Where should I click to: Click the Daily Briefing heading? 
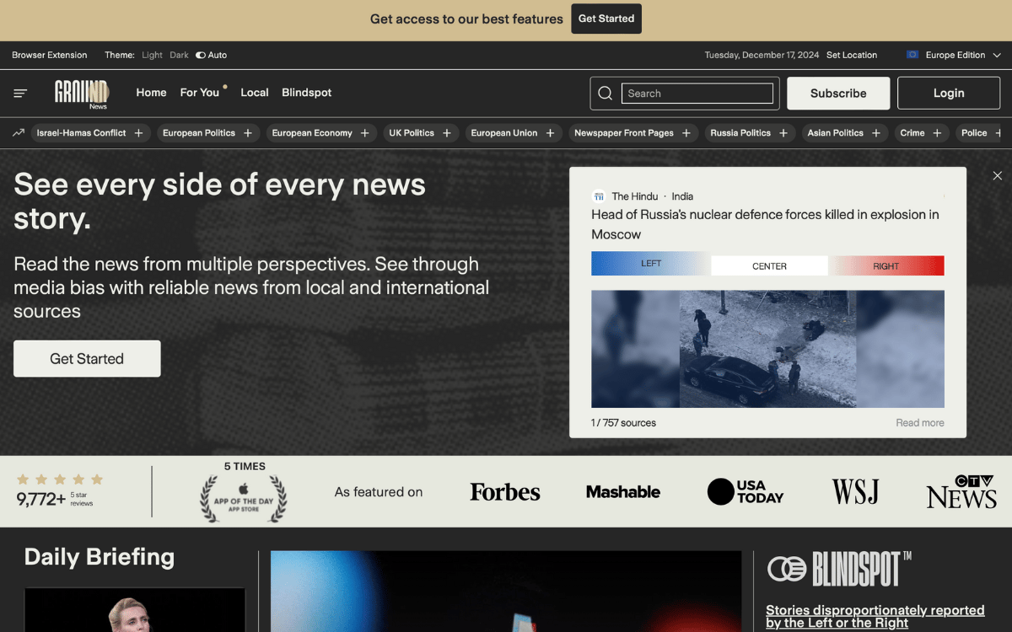pos(100,557)
